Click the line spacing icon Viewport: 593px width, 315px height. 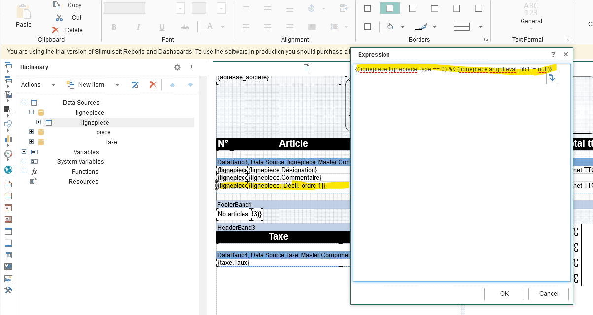(334, 27)
